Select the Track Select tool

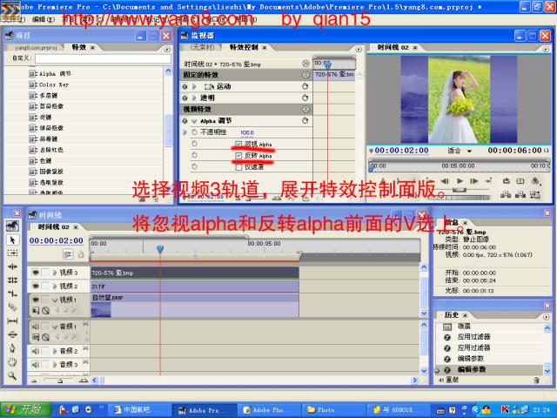coord(12,253)
